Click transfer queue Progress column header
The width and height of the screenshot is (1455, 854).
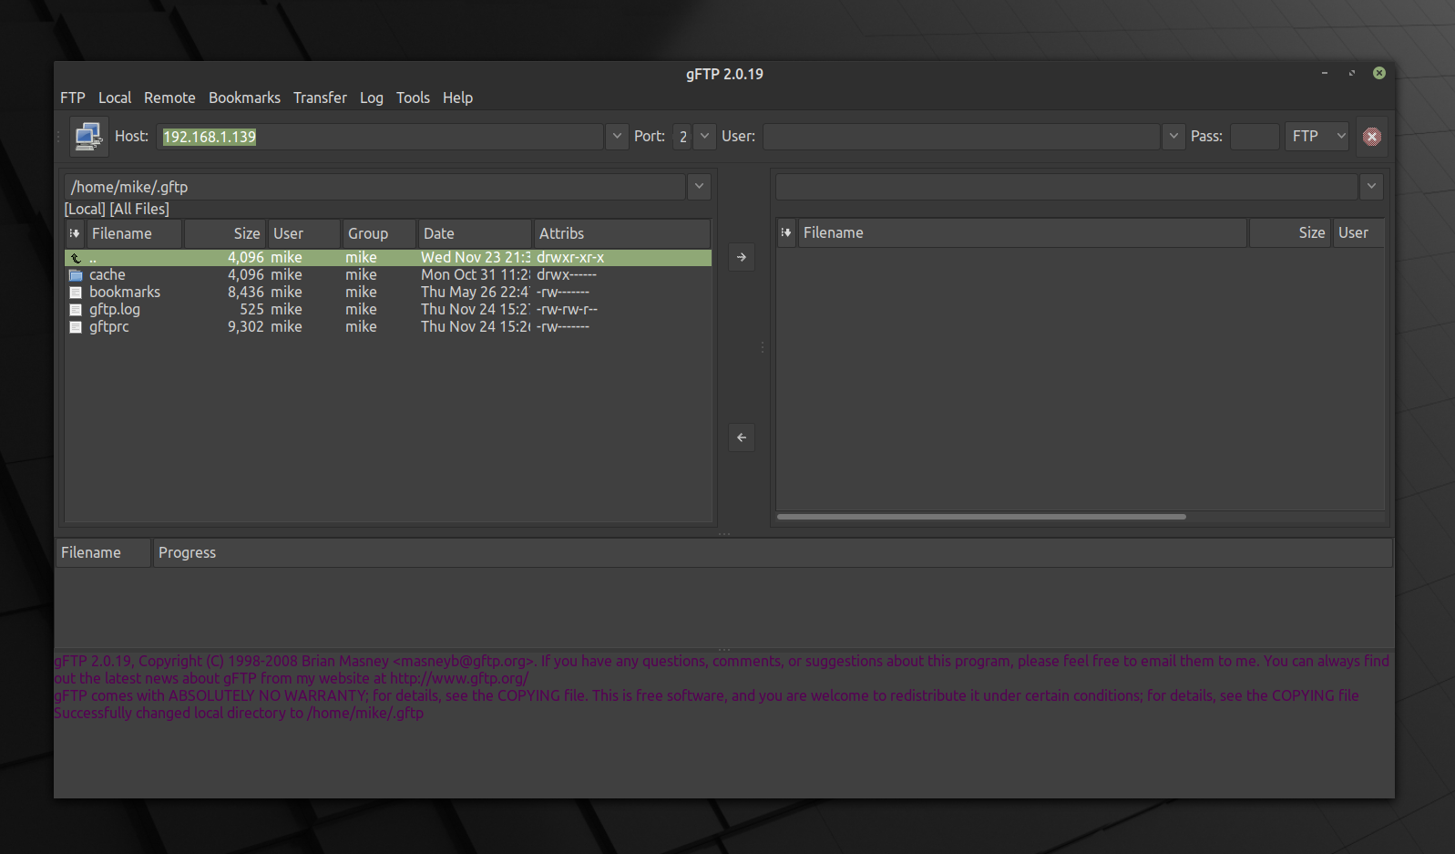(x=773, y=552)
